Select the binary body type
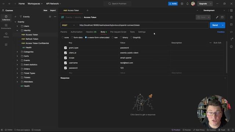This screenshot has width=235, height=132. pos(121,37)
